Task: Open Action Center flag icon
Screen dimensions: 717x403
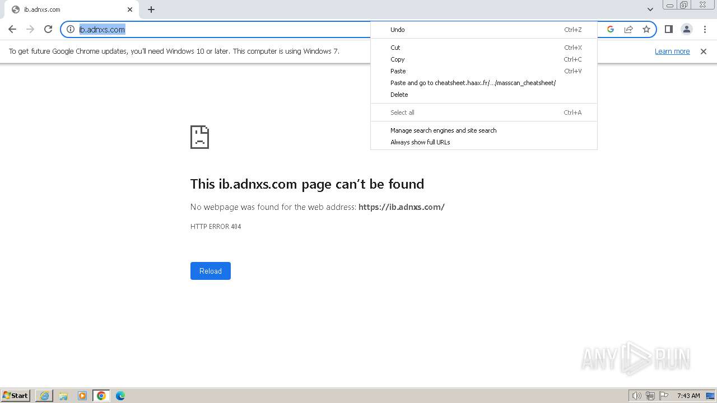Action: [664, 396]
